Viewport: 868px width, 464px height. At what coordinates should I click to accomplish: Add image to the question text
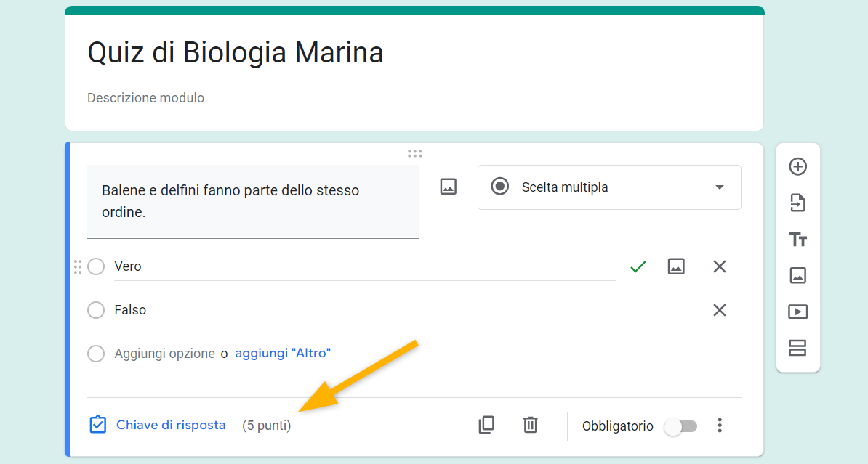click(x=448, y=187)
